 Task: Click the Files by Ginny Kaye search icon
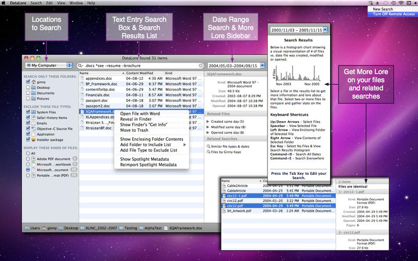click(208, 152)
